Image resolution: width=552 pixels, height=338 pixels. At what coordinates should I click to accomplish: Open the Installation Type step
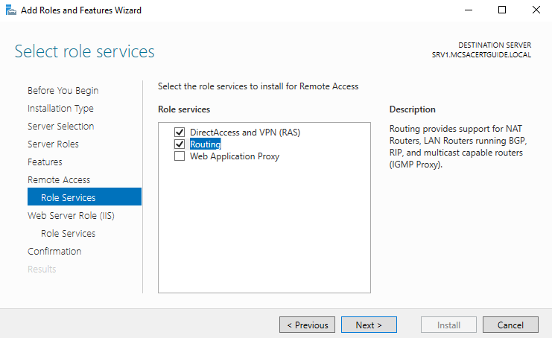click(60, 109)
